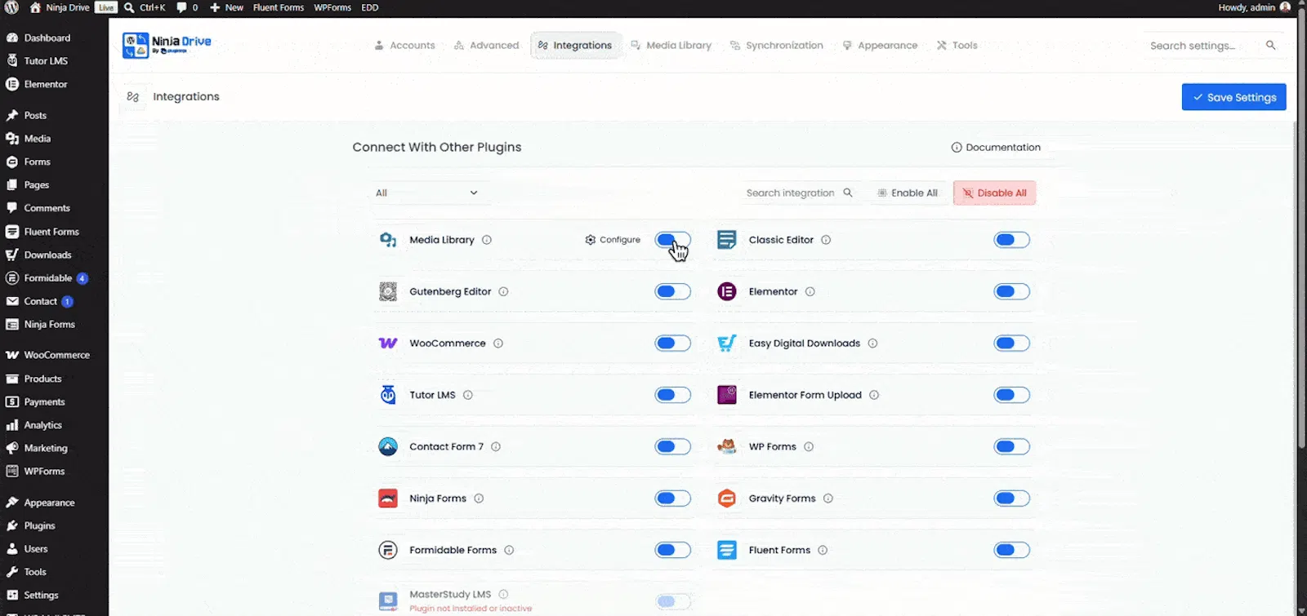This screenshot has height=616, width=1307.
Task: Open the Advanced tab
Action: [487, 45]
